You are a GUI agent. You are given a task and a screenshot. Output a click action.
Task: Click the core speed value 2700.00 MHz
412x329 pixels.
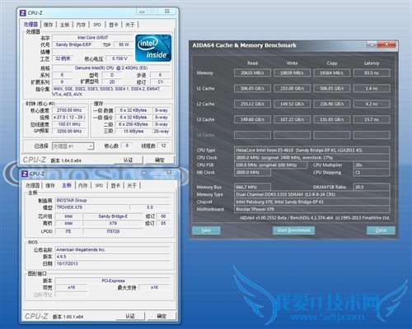coord(69,110)
